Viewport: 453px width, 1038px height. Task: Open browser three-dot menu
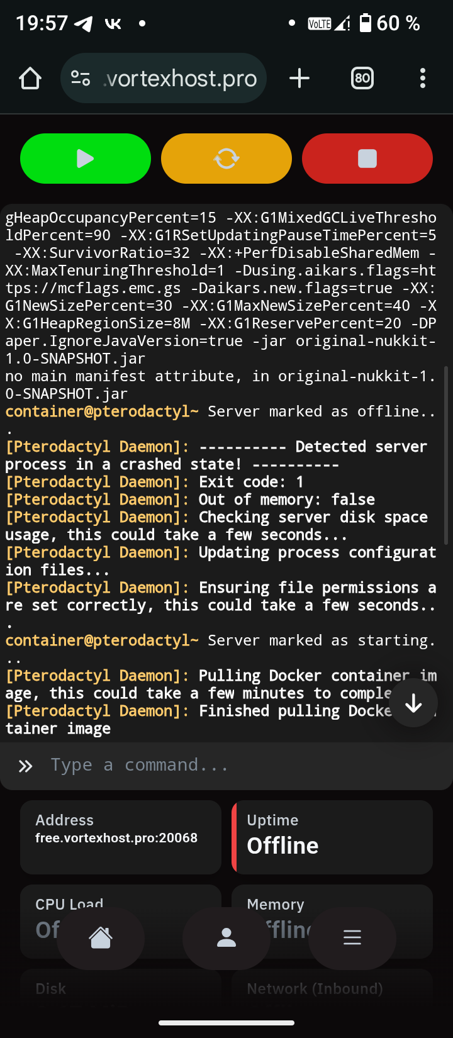coord(422,79)
